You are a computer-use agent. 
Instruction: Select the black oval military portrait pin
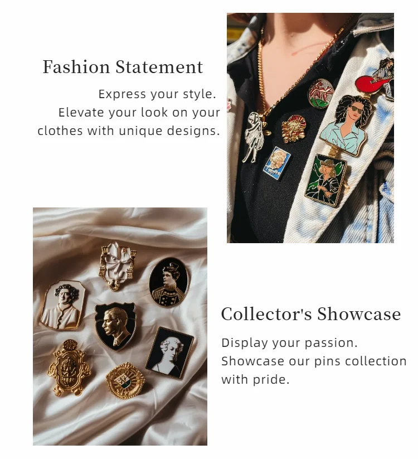pos(169,282)
